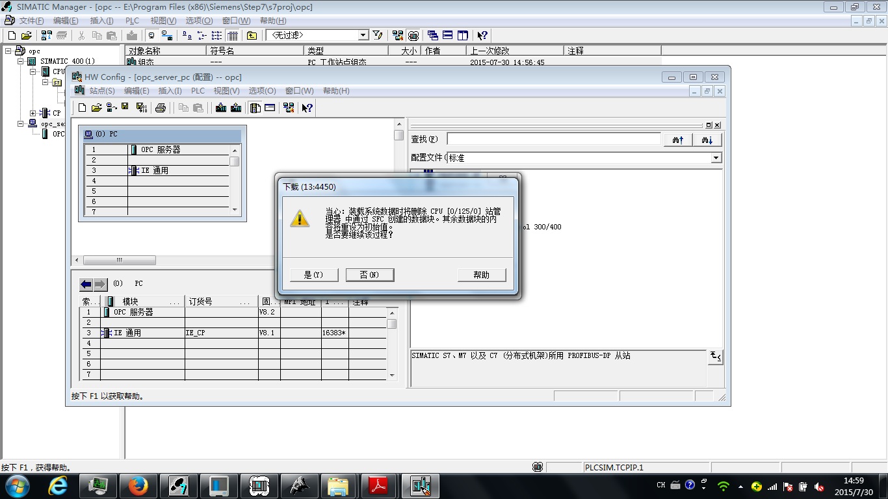Click the New icon in the SIMATIC Manager toolbar
The width and height of the screenshot is (888, 499).
[12, 35]
